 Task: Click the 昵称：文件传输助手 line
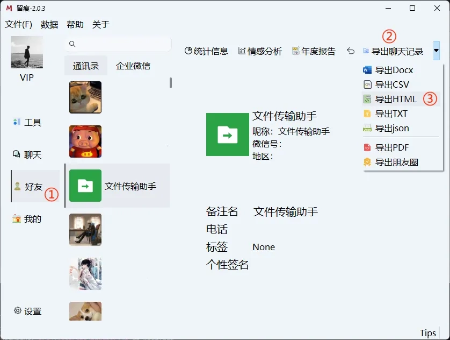(x=291, y=132)
